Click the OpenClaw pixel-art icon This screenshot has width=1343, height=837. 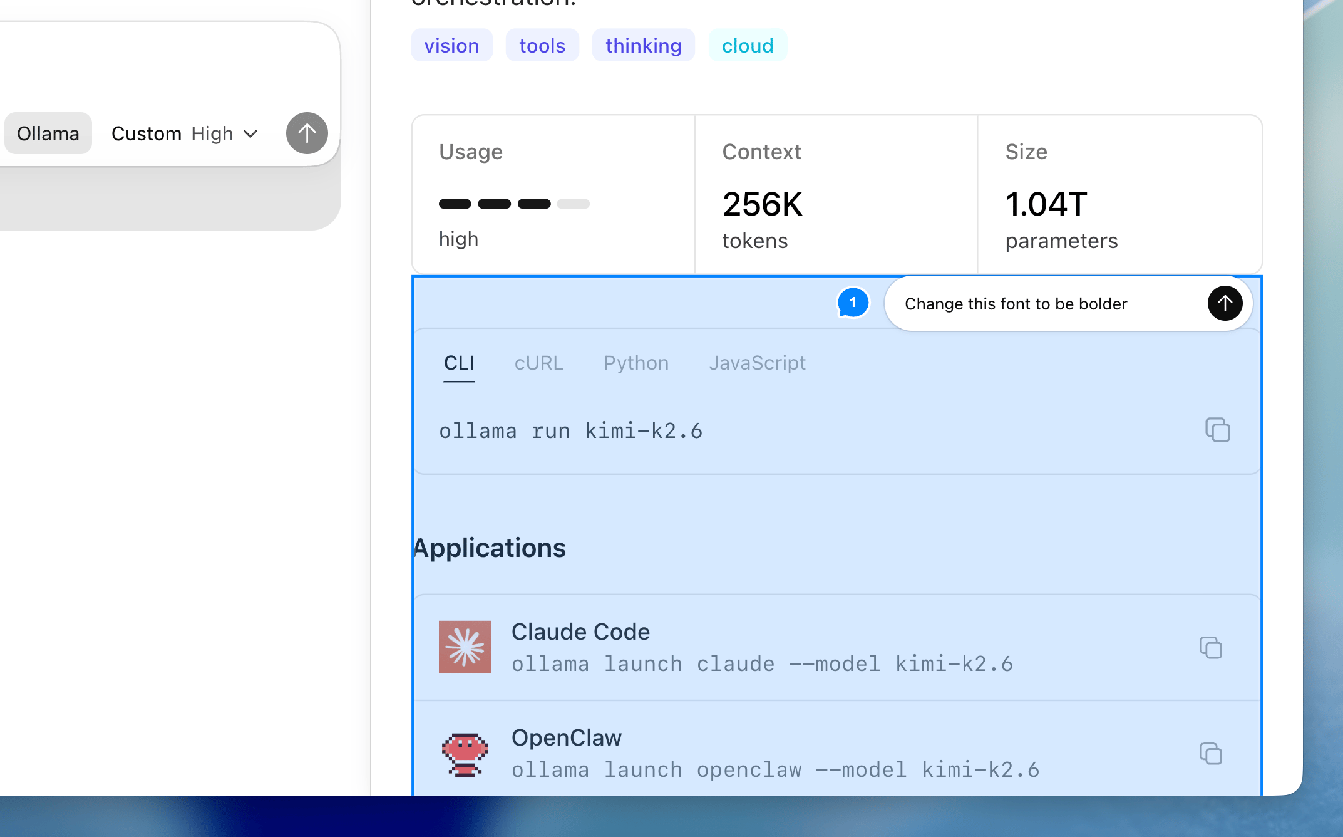[465, 754]
